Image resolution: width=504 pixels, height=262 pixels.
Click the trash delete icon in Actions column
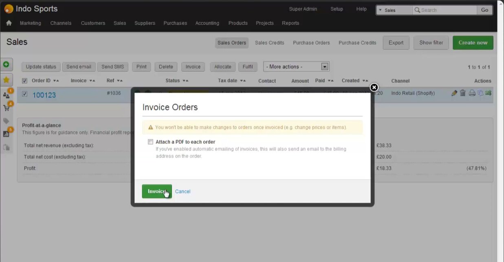pos(463,93)
